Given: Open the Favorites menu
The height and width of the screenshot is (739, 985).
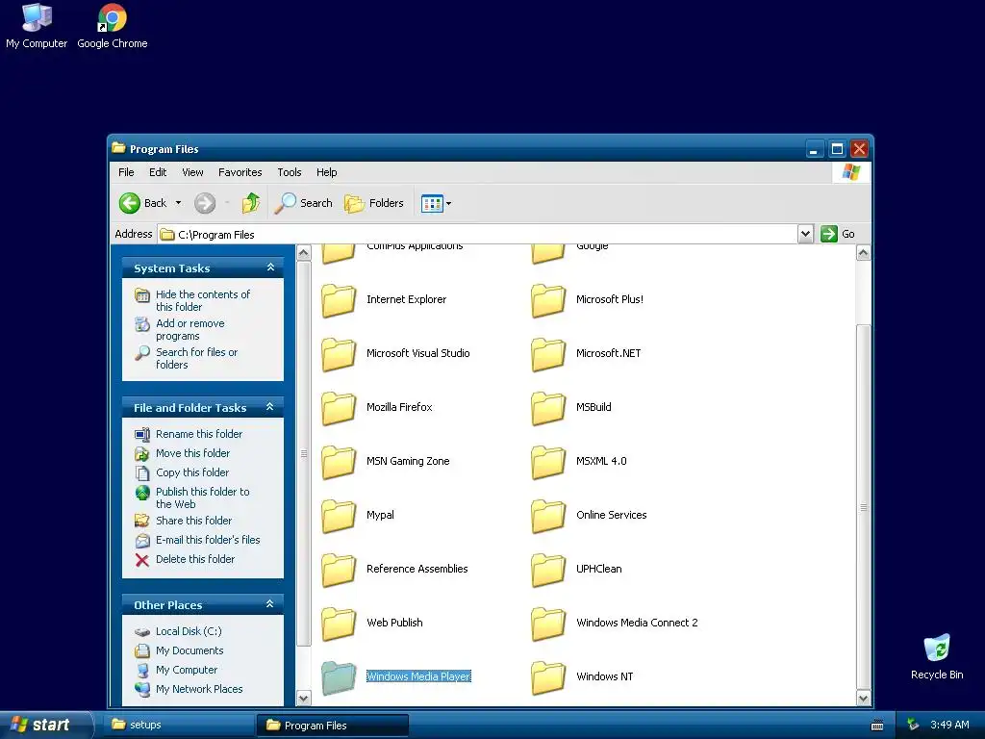Looking at the screenshot, I should click(240, 172).
